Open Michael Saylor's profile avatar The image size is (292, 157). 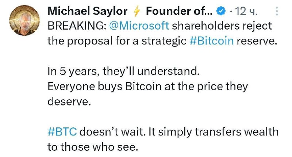pyautogui.click(x=24, y=20)
